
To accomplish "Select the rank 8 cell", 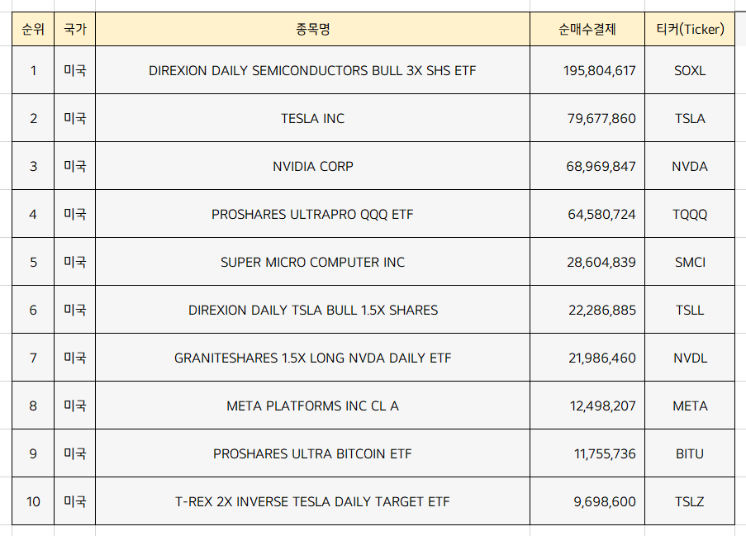I will click(33, 406).
